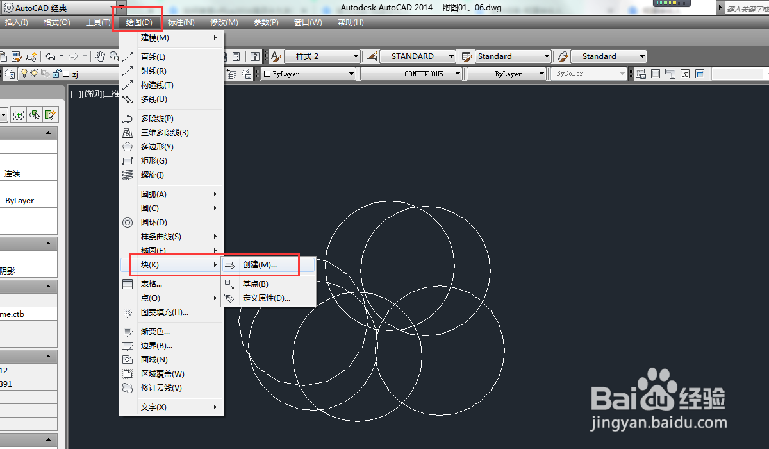Open the 帮助(H) menu

click(x=351, y=22)
